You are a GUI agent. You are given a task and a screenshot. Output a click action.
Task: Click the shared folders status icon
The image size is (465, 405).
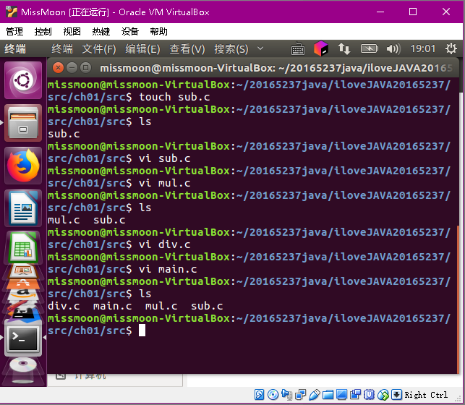point(328,395)
